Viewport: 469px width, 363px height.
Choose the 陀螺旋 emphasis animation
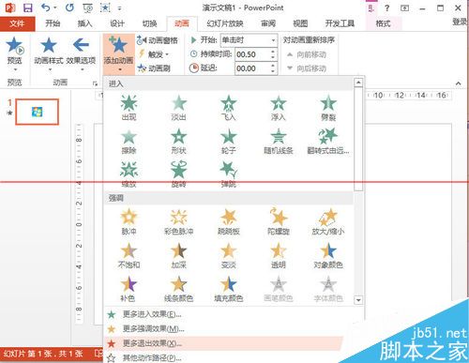click(279, 222)
